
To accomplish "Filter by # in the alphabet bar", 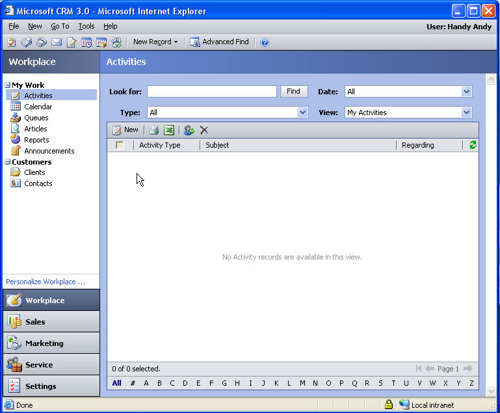I will [x=133, y=383].
